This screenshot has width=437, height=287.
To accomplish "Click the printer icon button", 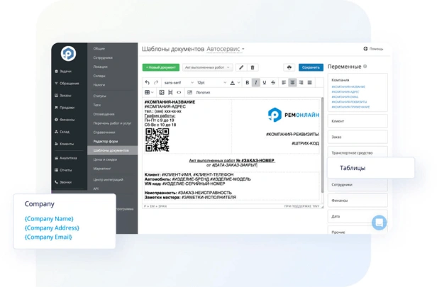I will pos(289,68).
